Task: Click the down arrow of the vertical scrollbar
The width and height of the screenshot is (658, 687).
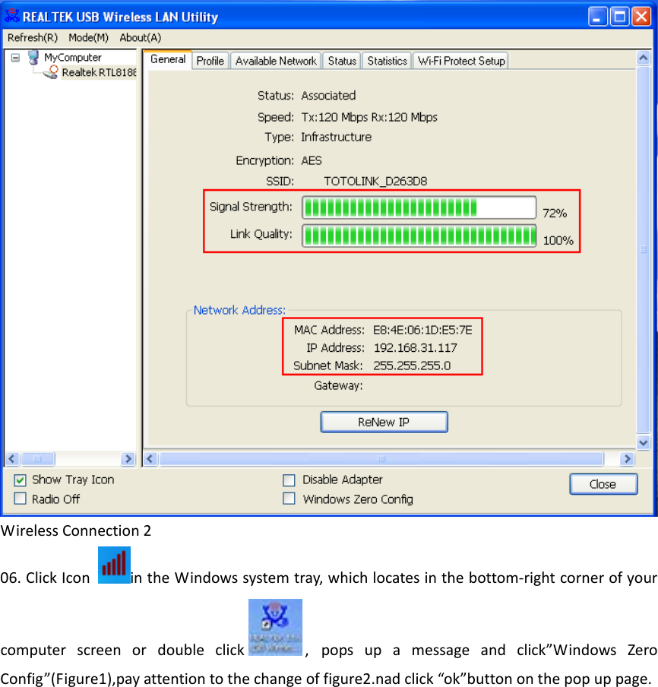Action: (x=643, y=443)
